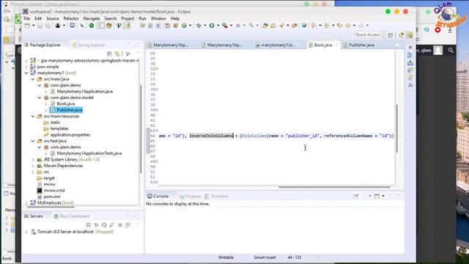Open the Refactor menu
Viewport: 469px width, 264px height.
[x=71, y=18]
